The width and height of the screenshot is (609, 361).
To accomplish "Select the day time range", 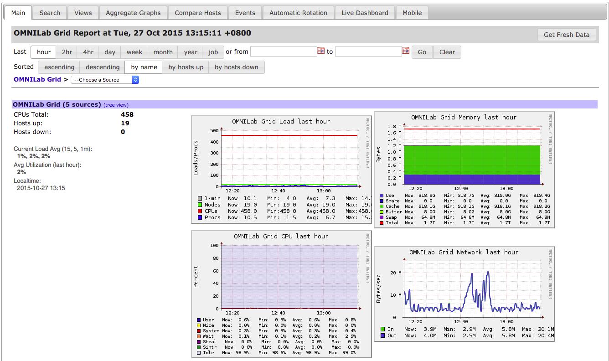I will point(110,52).
